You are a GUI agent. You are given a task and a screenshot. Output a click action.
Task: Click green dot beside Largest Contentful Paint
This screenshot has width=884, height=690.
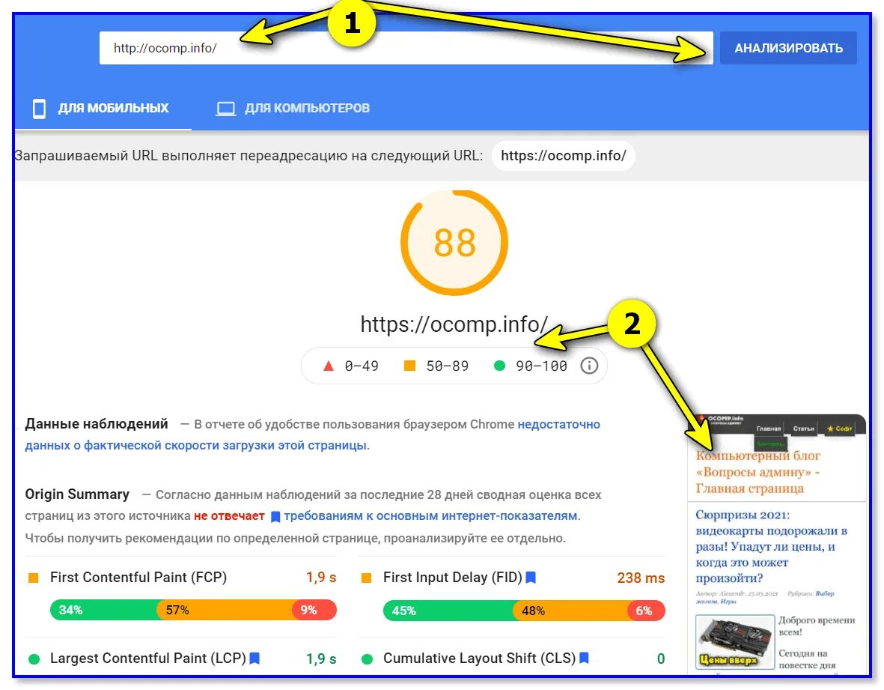point(34,659)
